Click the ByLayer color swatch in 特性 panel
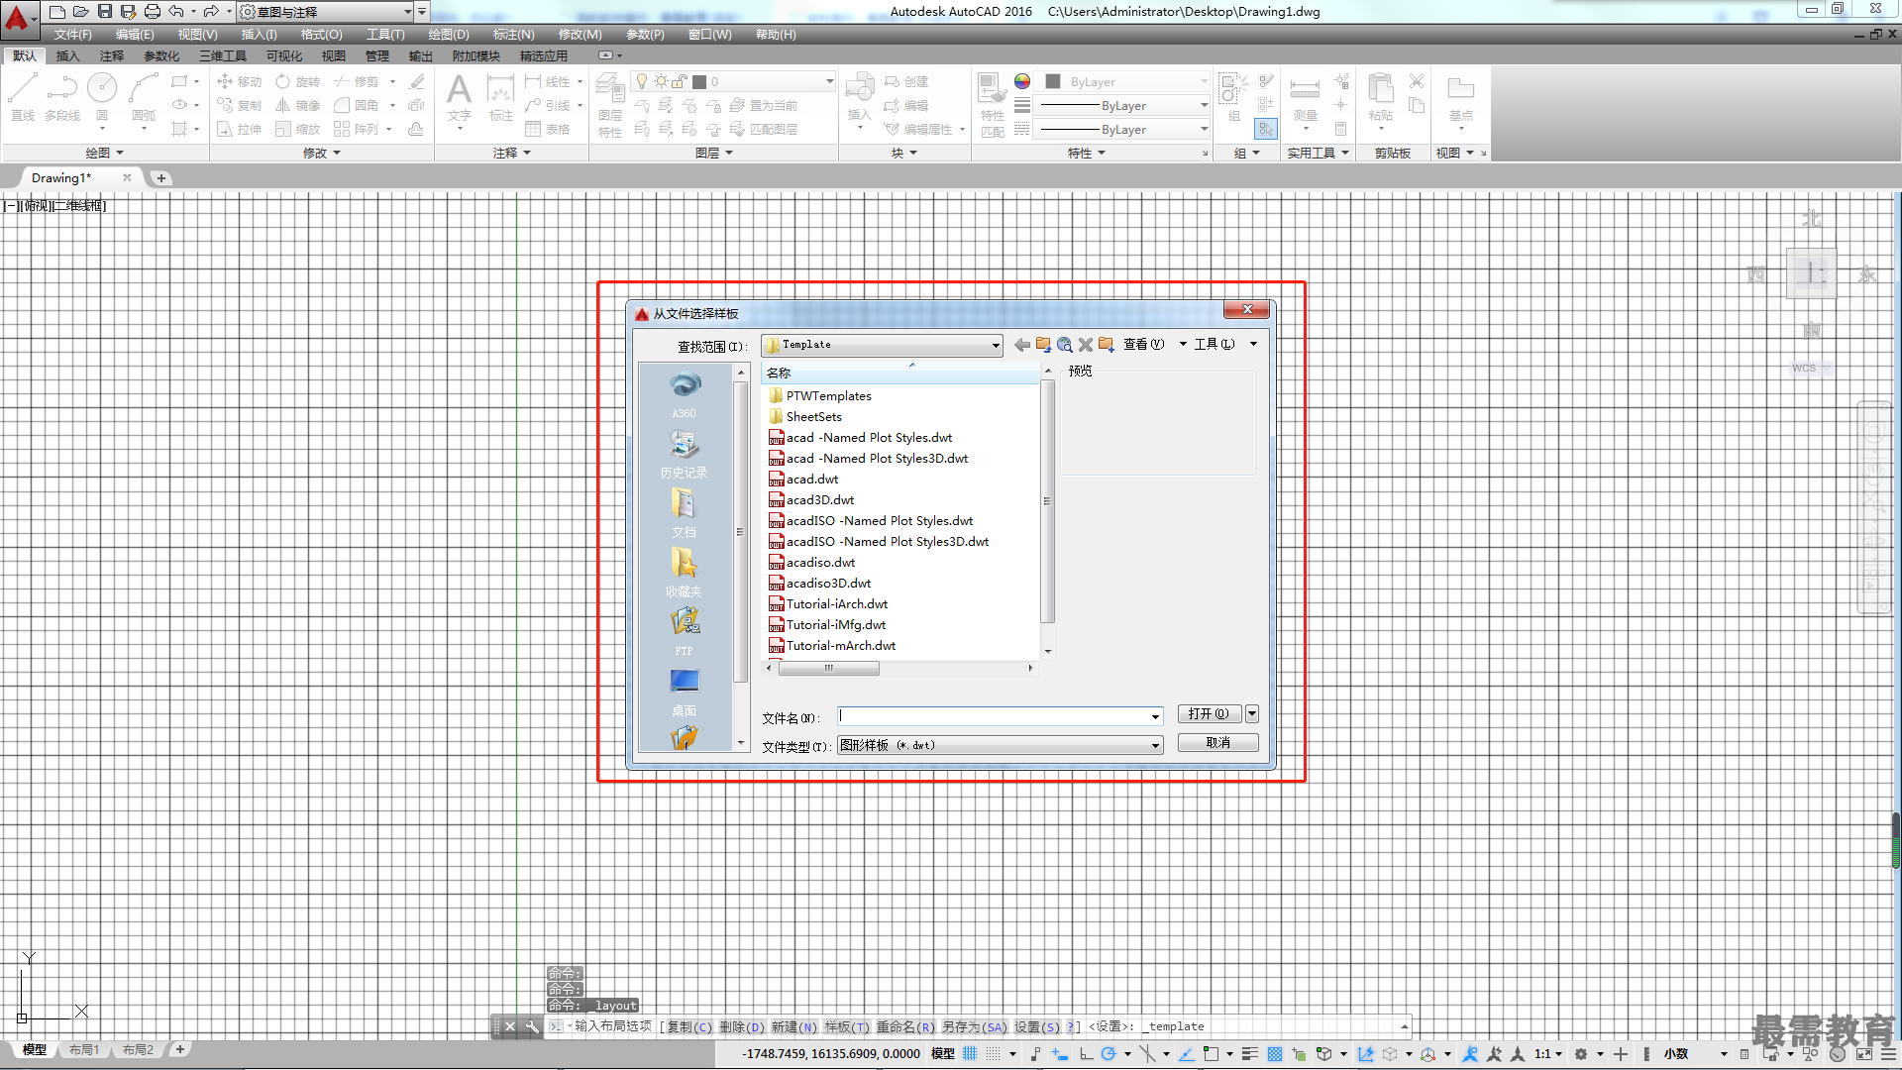Image resolution: width=1902 pixels, height=1070 pixels. coord(1053,81)
